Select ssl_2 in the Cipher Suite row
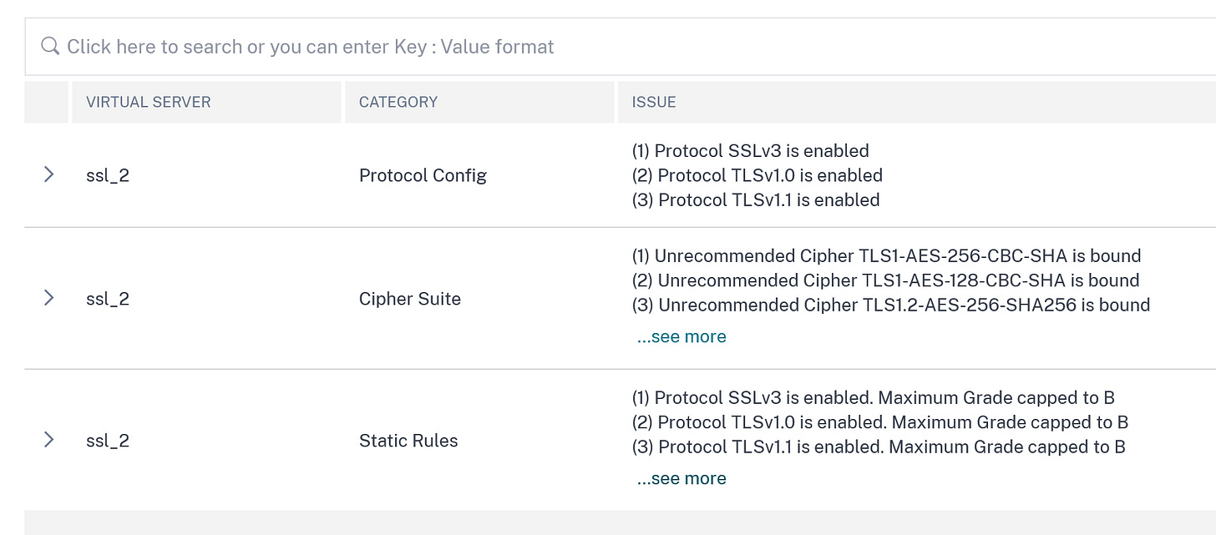This screenshot has height=535, width=1216. pos(108,299)
